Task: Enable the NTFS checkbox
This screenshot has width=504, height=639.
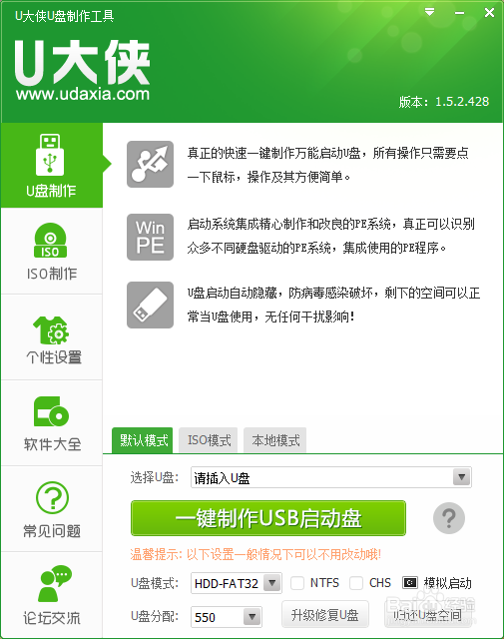Action: click(297, 583)
